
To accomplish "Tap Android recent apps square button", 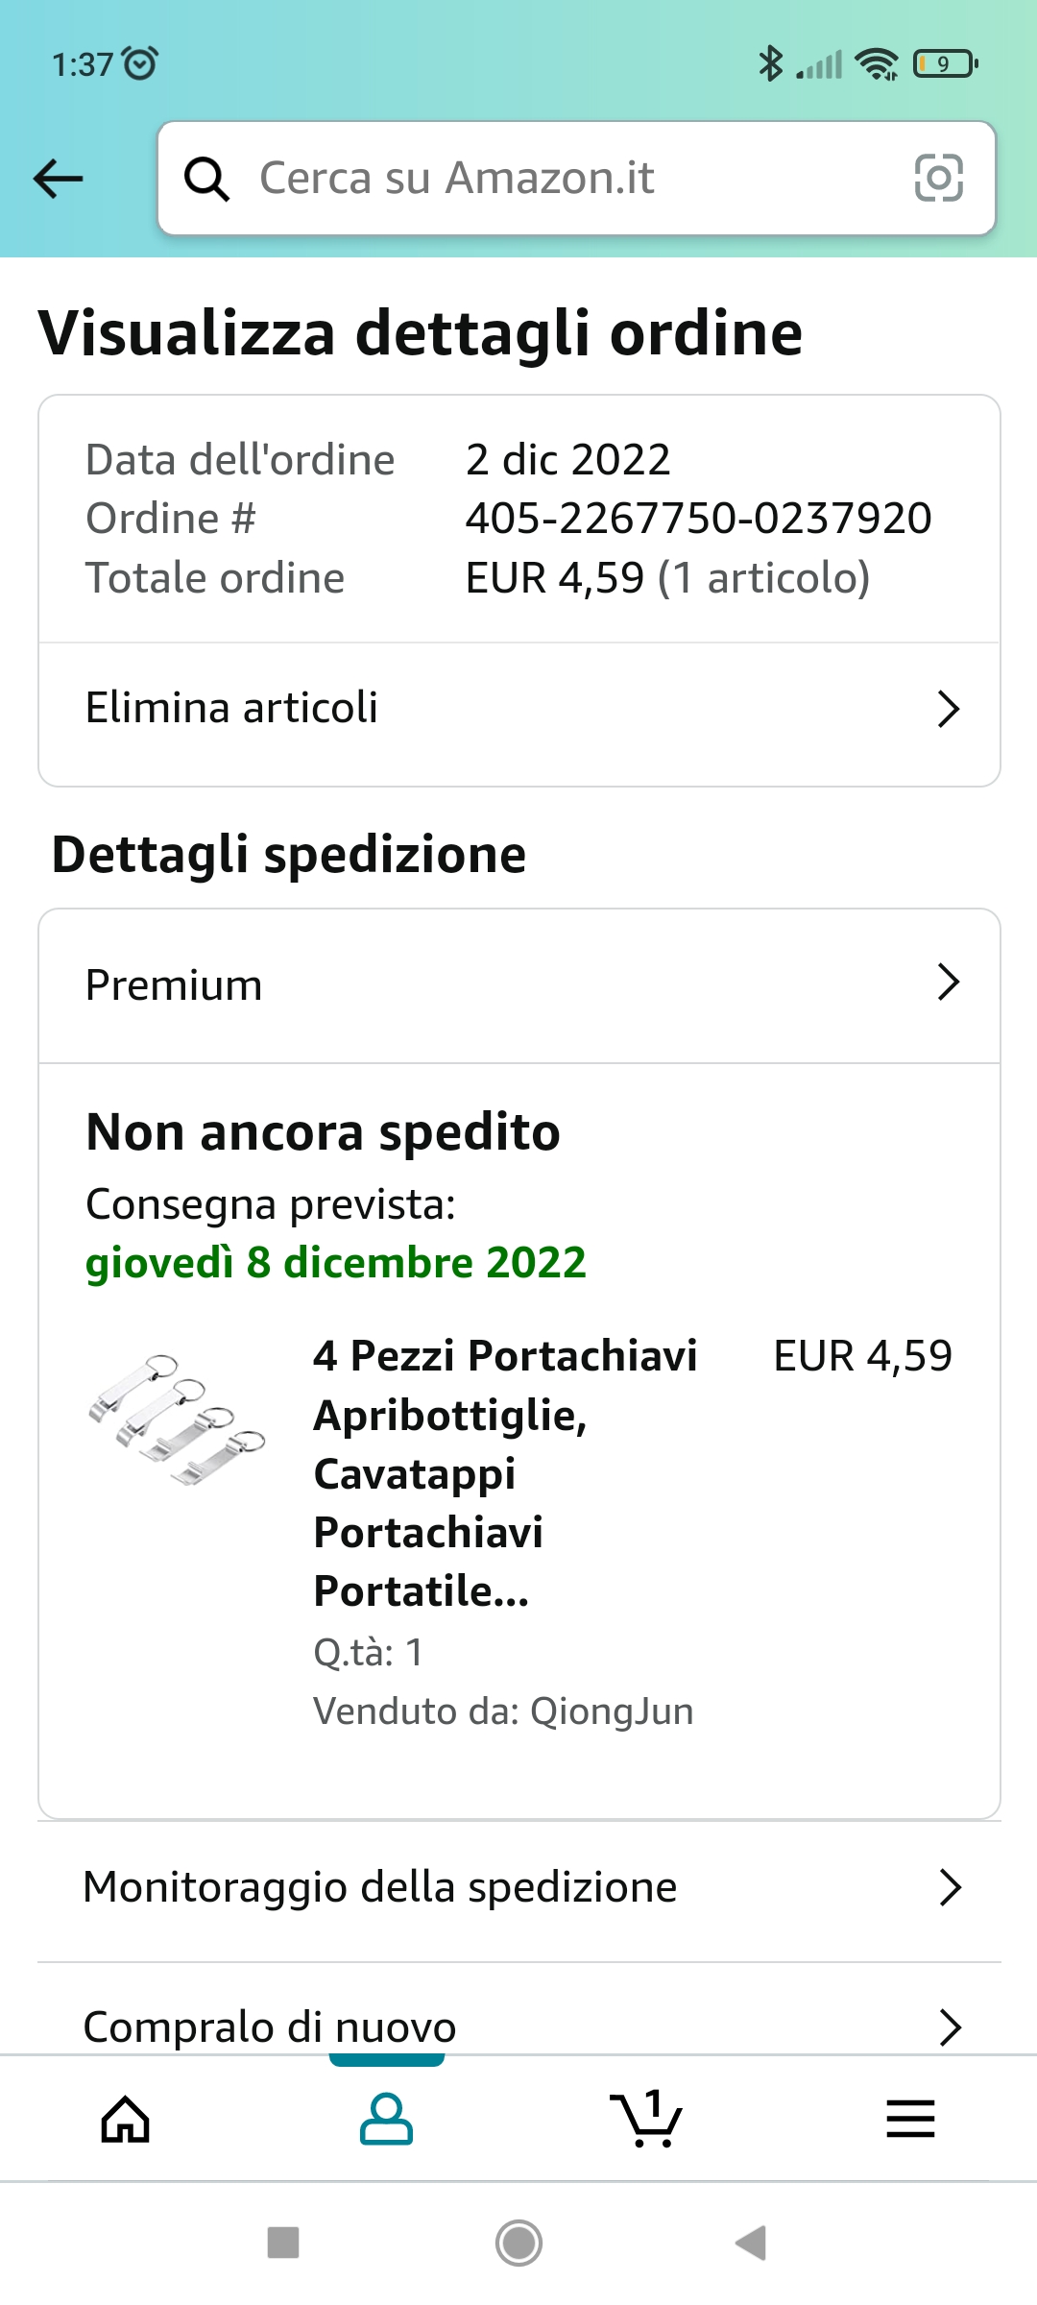I will pos(283,2244).
